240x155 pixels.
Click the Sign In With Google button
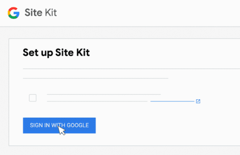click(x=59, y=126)
